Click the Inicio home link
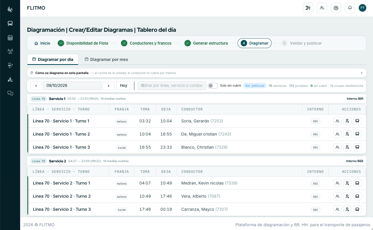The height and width of the screenshot is (230, 373). (42, 43)
